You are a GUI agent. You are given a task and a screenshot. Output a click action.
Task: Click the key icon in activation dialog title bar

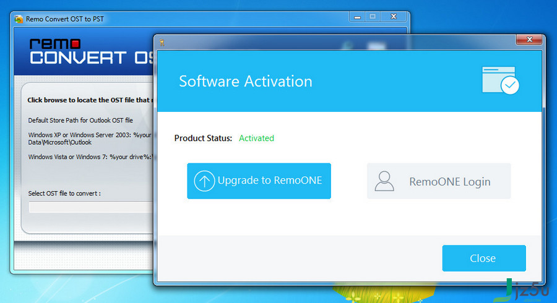(162, 43)
